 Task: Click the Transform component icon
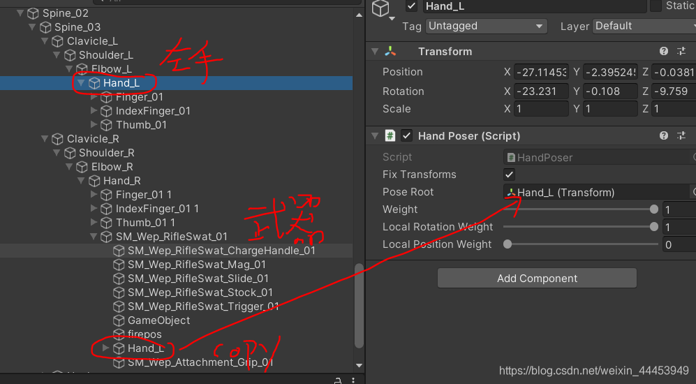(x=390, y=52)
